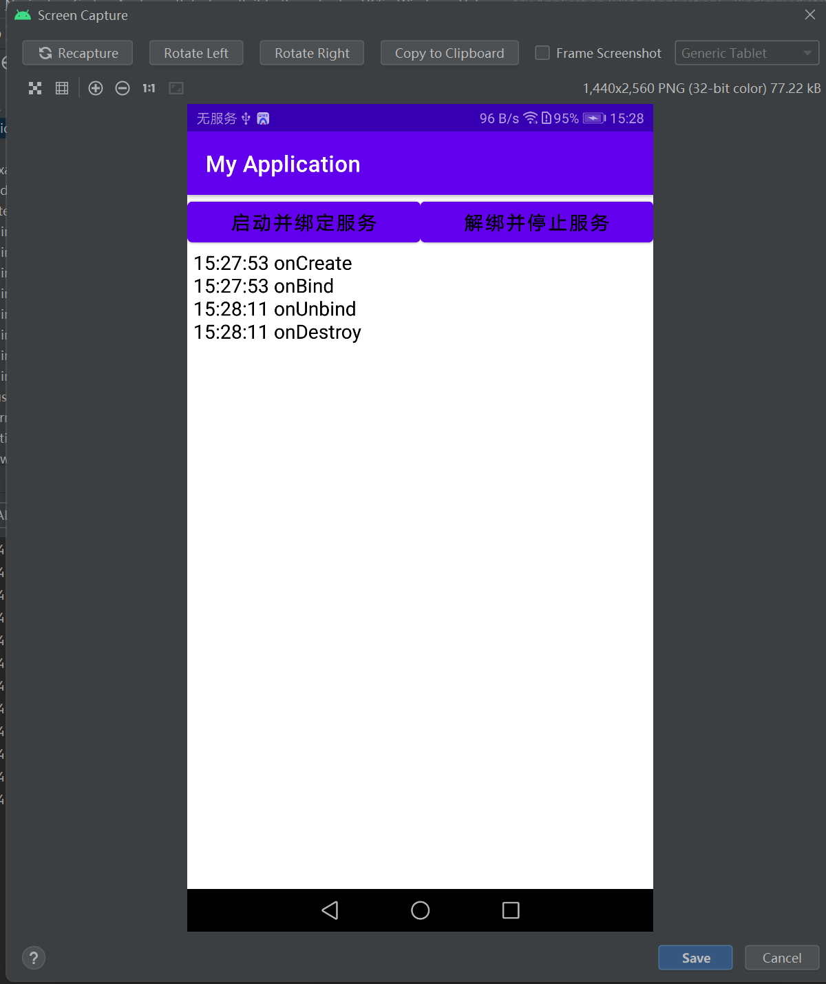Click the Recapture button
826x984 pixels.
pyautogui.click(x=77, y=53)
